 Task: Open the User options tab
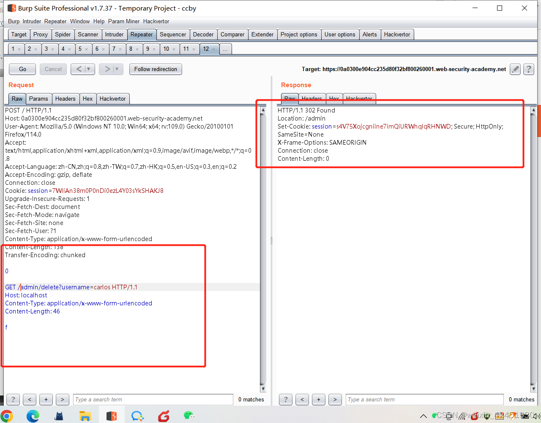click(x=340, y=35)
